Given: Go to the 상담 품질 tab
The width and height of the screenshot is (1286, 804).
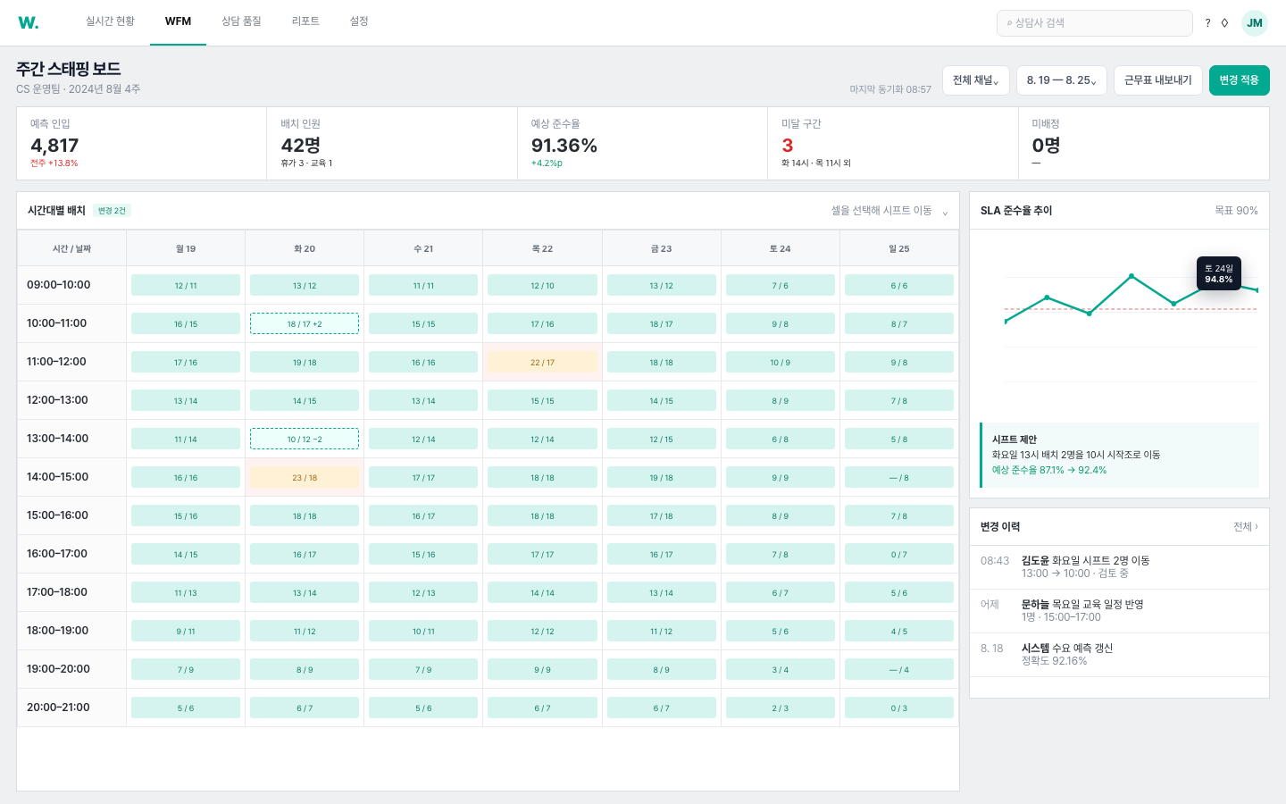Looking at the screenshot, I should pyautogui.click(x=241, y=21).
